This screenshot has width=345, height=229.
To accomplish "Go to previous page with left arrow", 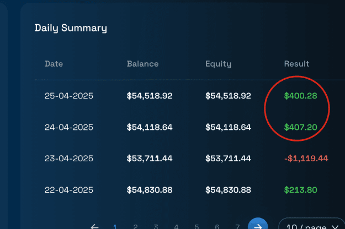I will (x=94, y=226).
